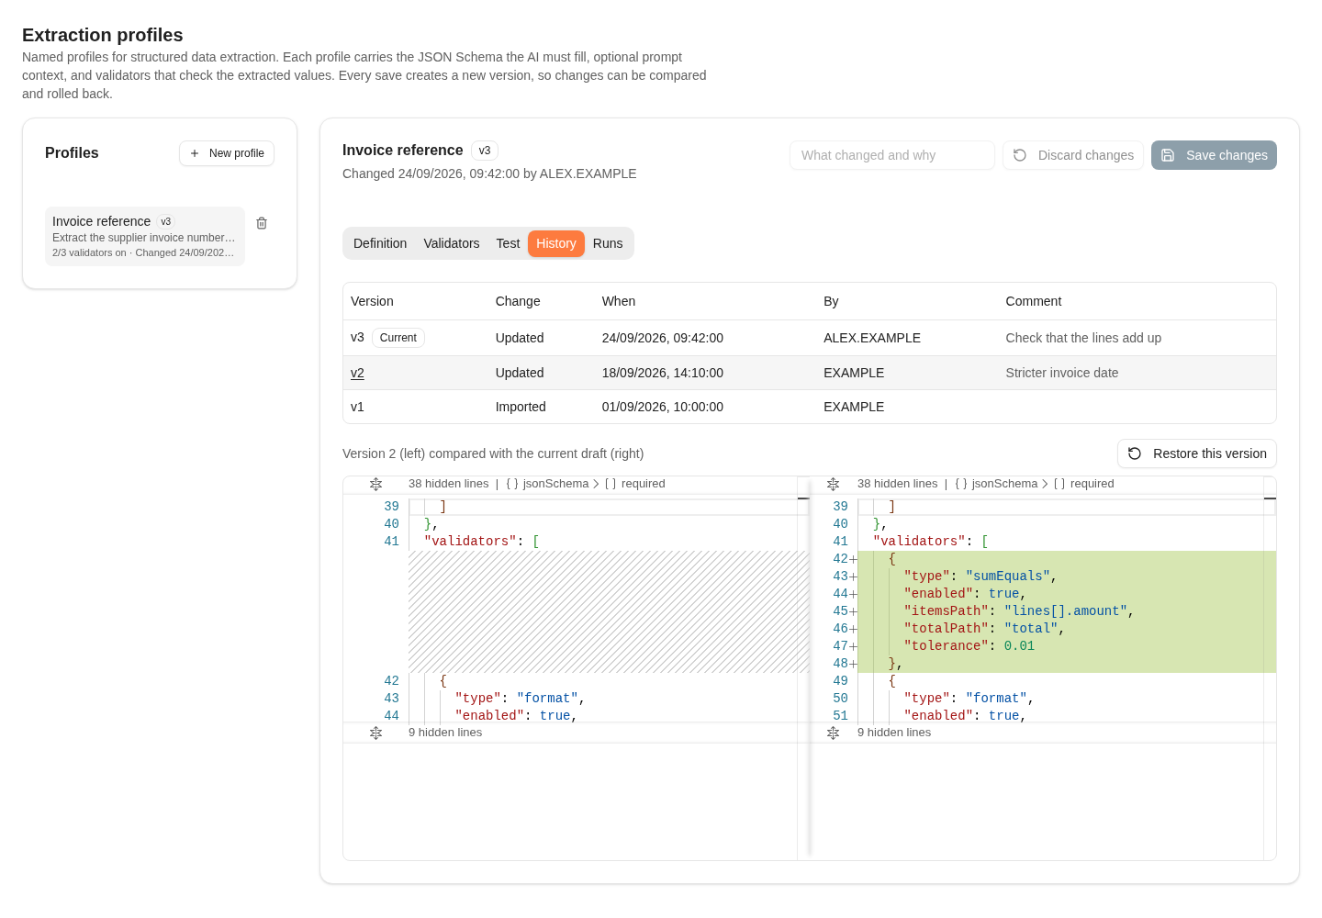The height and width of the screenshot is (918, 1322).
Task: Click the required breadcrumb in right diff header
Action: (1084, 484)
